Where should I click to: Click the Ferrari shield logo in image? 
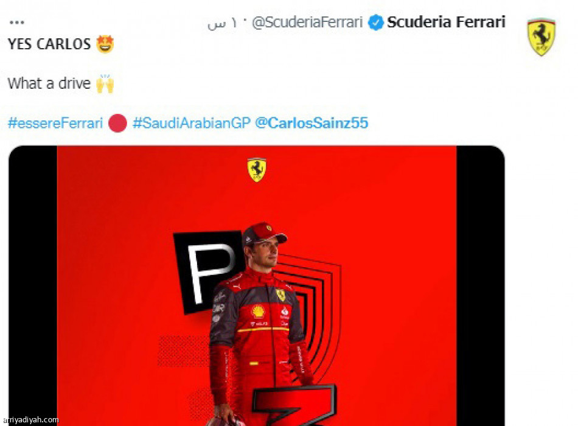pos(257,170)
